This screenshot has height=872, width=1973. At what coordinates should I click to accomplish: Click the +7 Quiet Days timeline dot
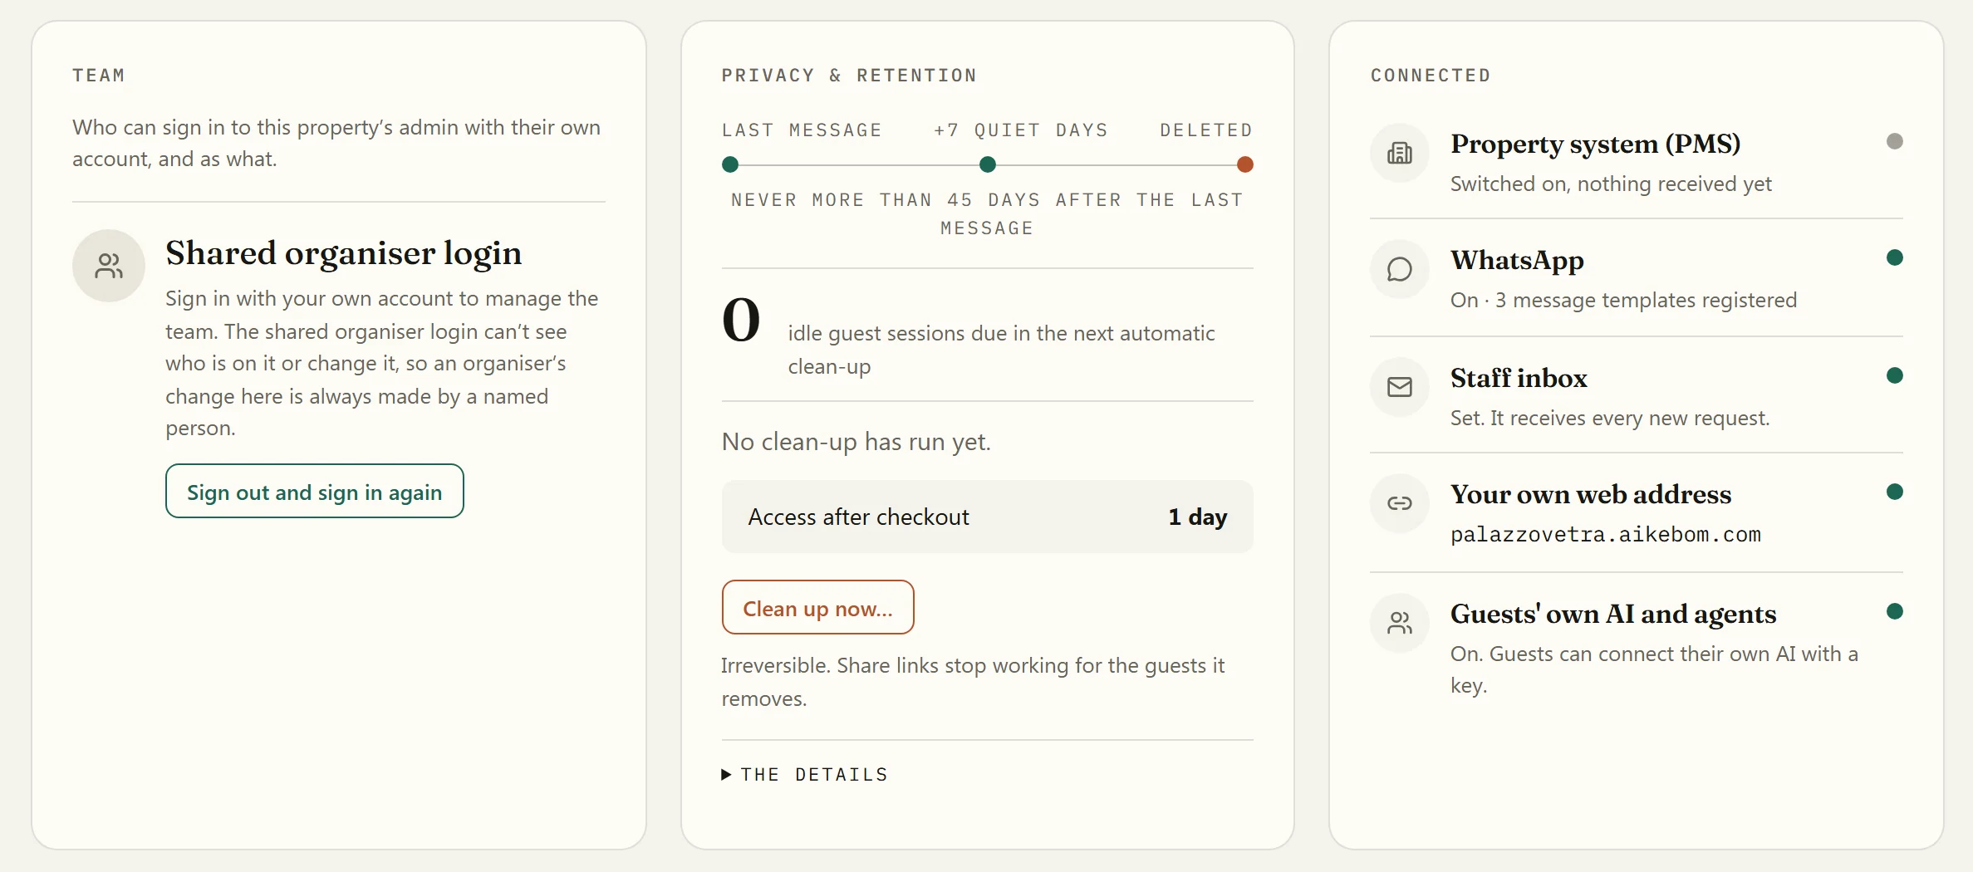988,164
